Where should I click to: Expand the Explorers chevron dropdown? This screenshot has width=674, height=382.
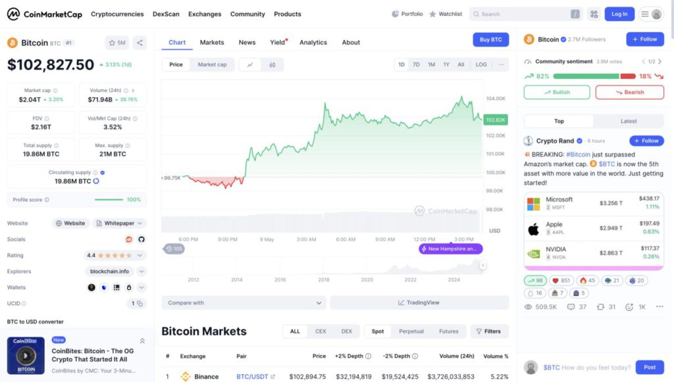tap(142, 271)
